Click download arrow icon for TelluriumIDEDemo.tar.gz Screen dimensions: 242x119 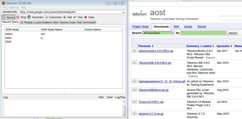(134, 90)
